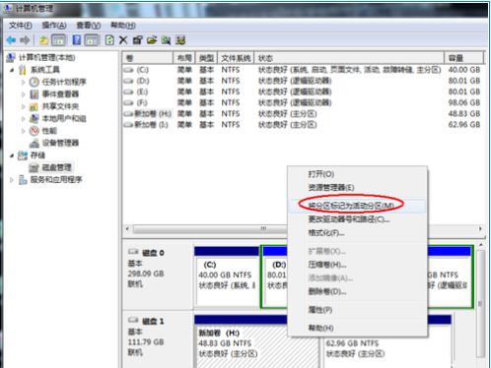This screenshot has height=368, width=491.
Task: Click the open-folder toolbar icon
Action: pos(152,40)
